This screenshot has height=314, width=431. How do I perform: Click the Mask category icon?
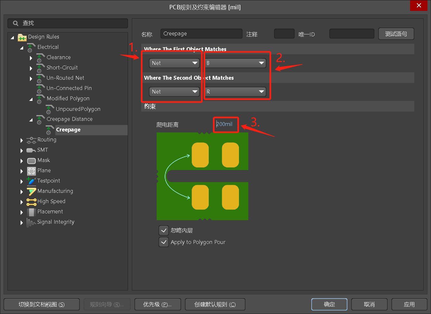(x=31, y=160)
